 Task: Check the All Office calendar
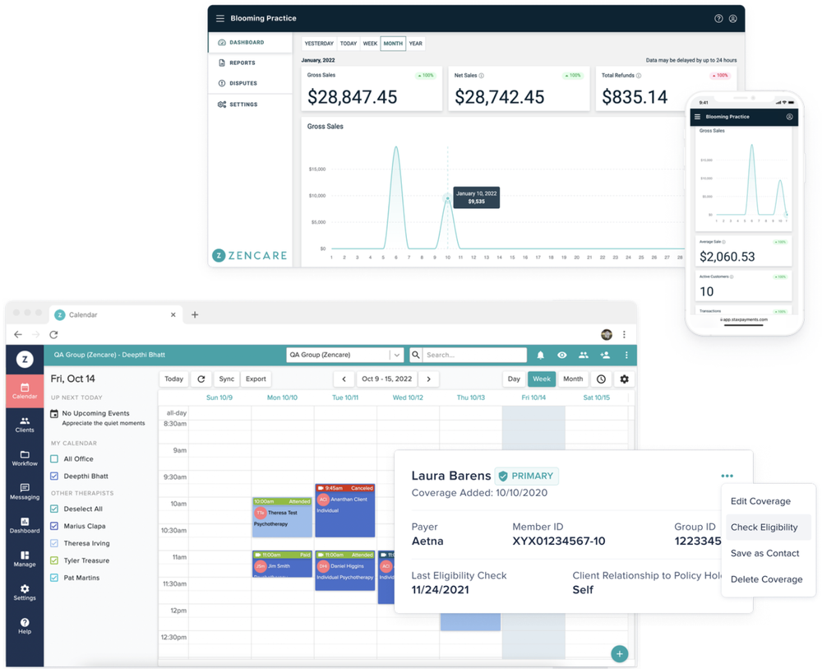point(54,459)
